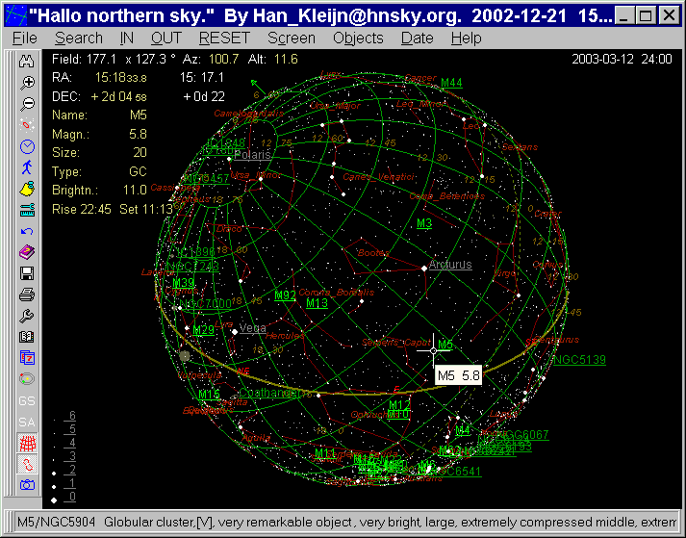Click the M92 object label
The height and width of the screenshot is (538, 686).
click(x=285, y=295)
